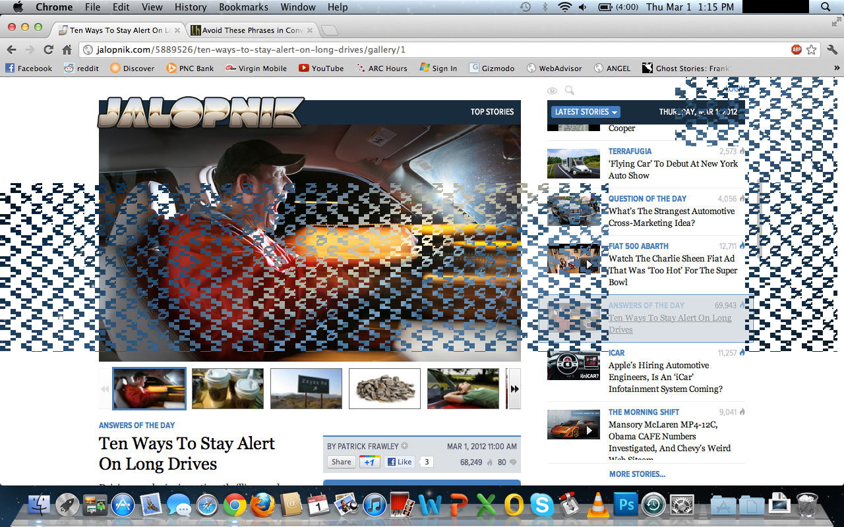The width and height of the screenshot is (844, 527).
Task: Click the browser Back arrow button
Action: 11,49
